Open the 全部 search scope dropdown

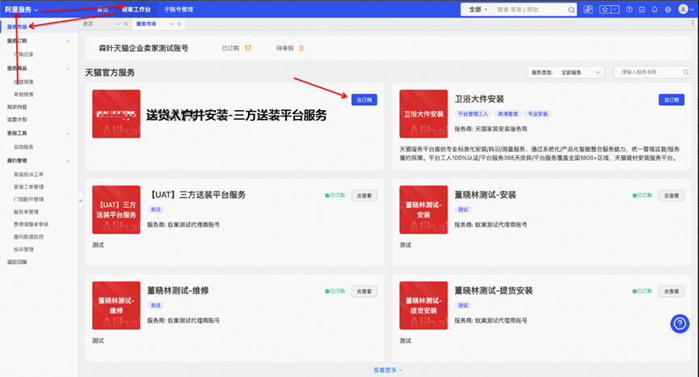[478, 10]
